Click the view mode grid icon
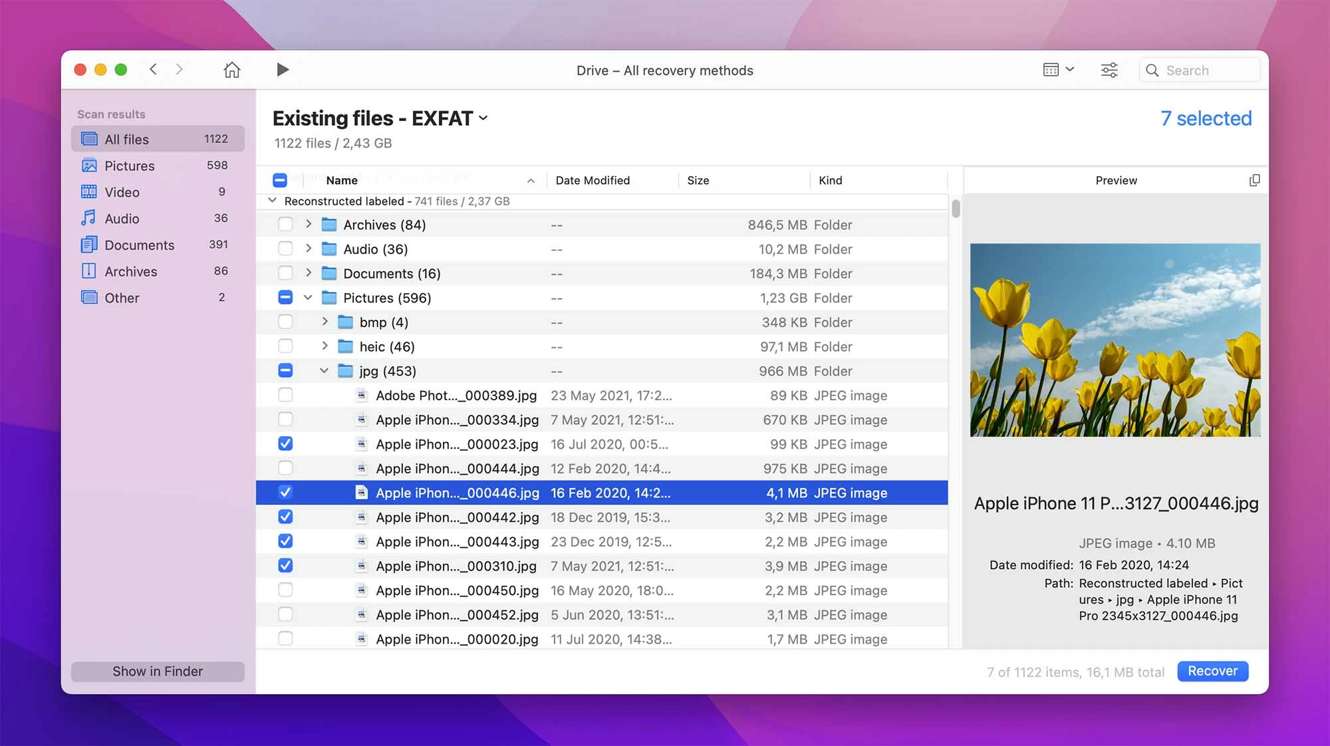The width and height of the screenshot is (1330, 746). (1051, 70)
